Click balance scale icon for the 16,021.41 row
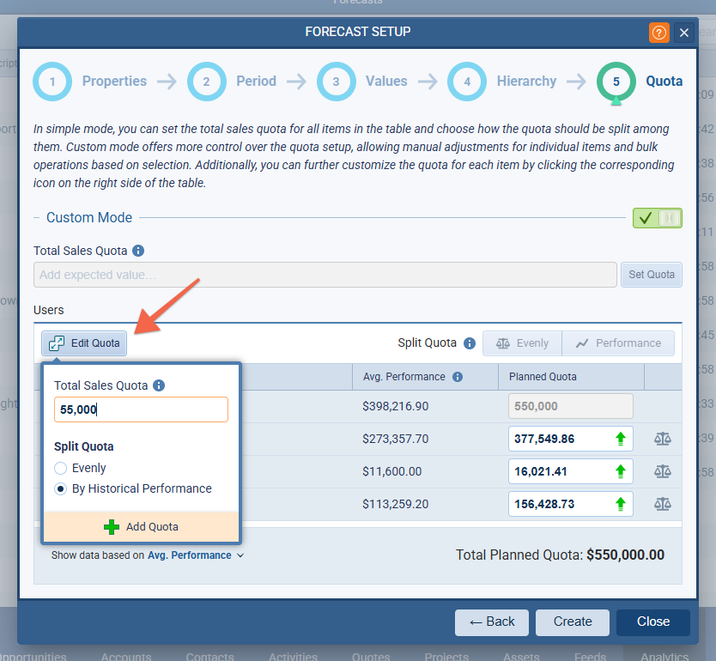 tap(662, 471)
